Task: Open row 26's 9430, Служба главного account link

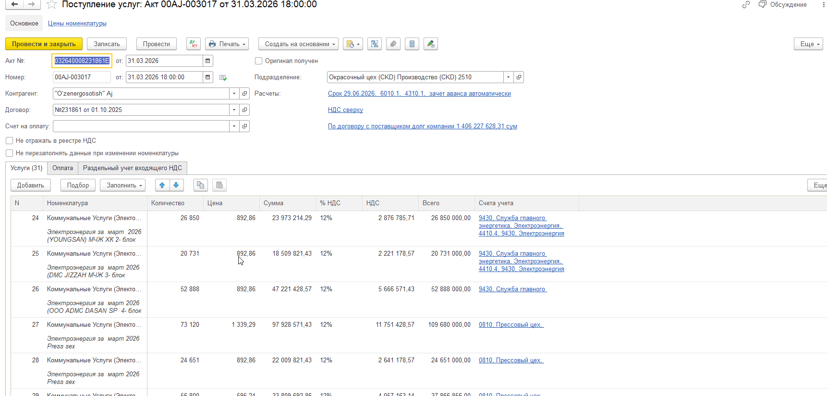Action: (512, 289)
